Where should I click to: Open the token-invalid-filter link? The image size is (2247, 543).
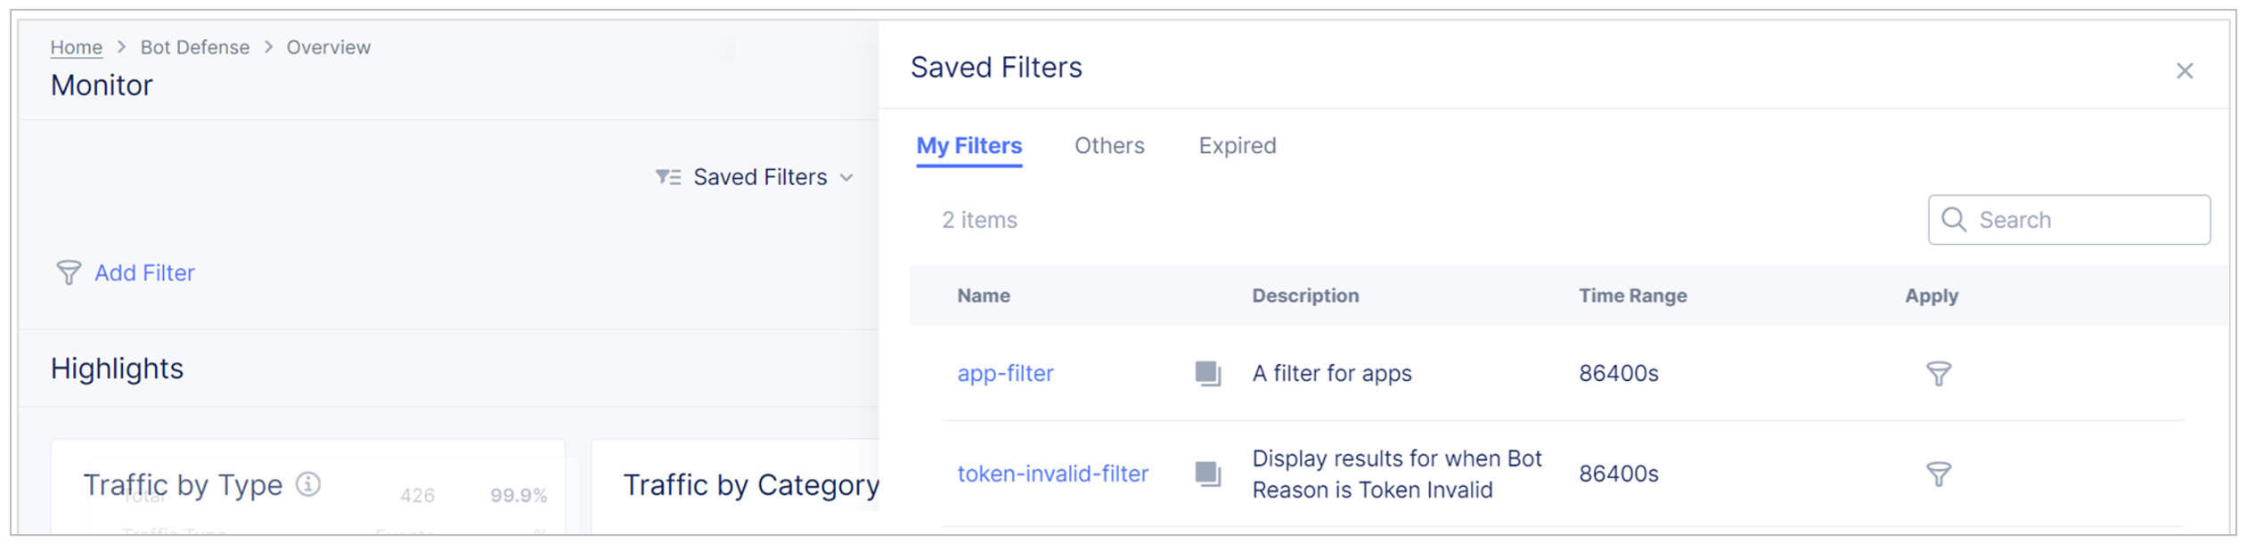tap(1052, 474)
